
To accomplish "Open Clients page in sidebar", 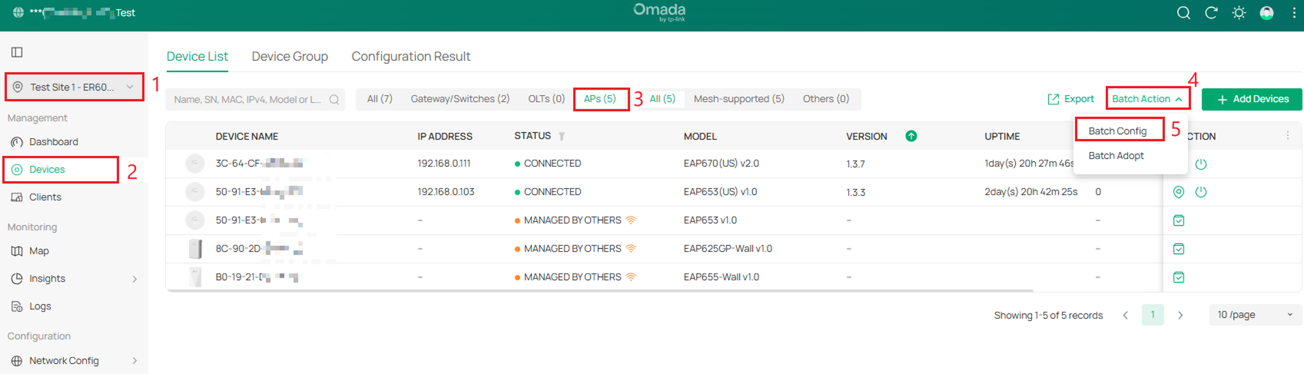I will click(45, 197).
